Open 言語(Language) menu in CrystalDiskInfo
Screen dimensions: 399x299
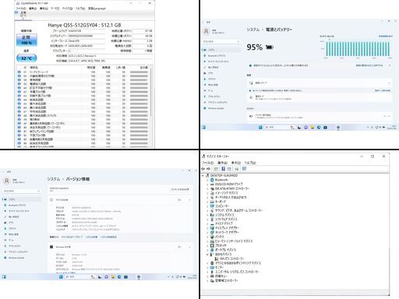tap(97, 9)
